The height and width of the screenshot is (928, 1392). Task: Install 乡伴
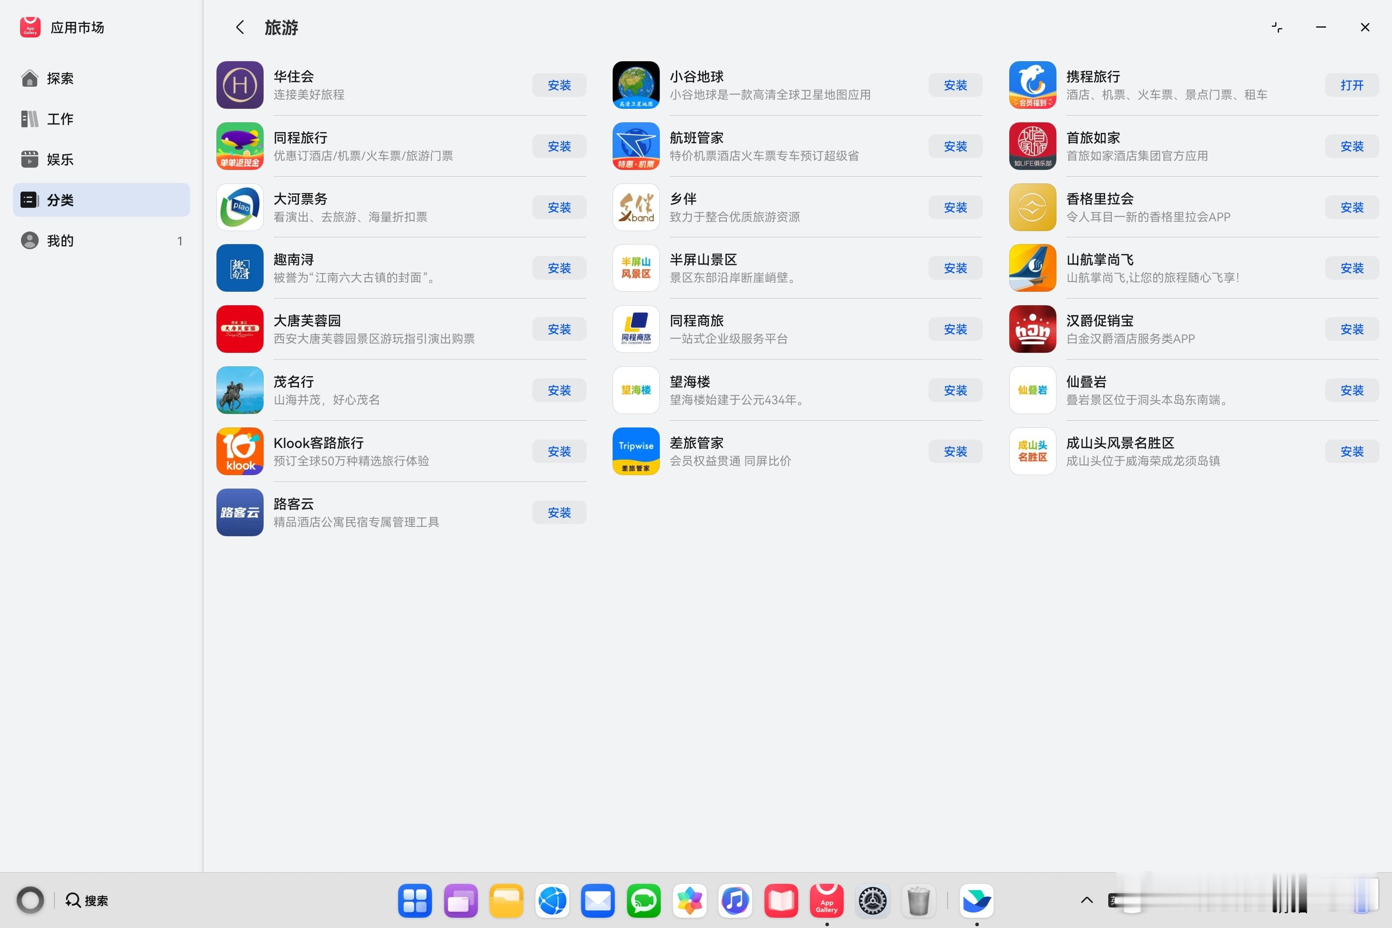955,207
